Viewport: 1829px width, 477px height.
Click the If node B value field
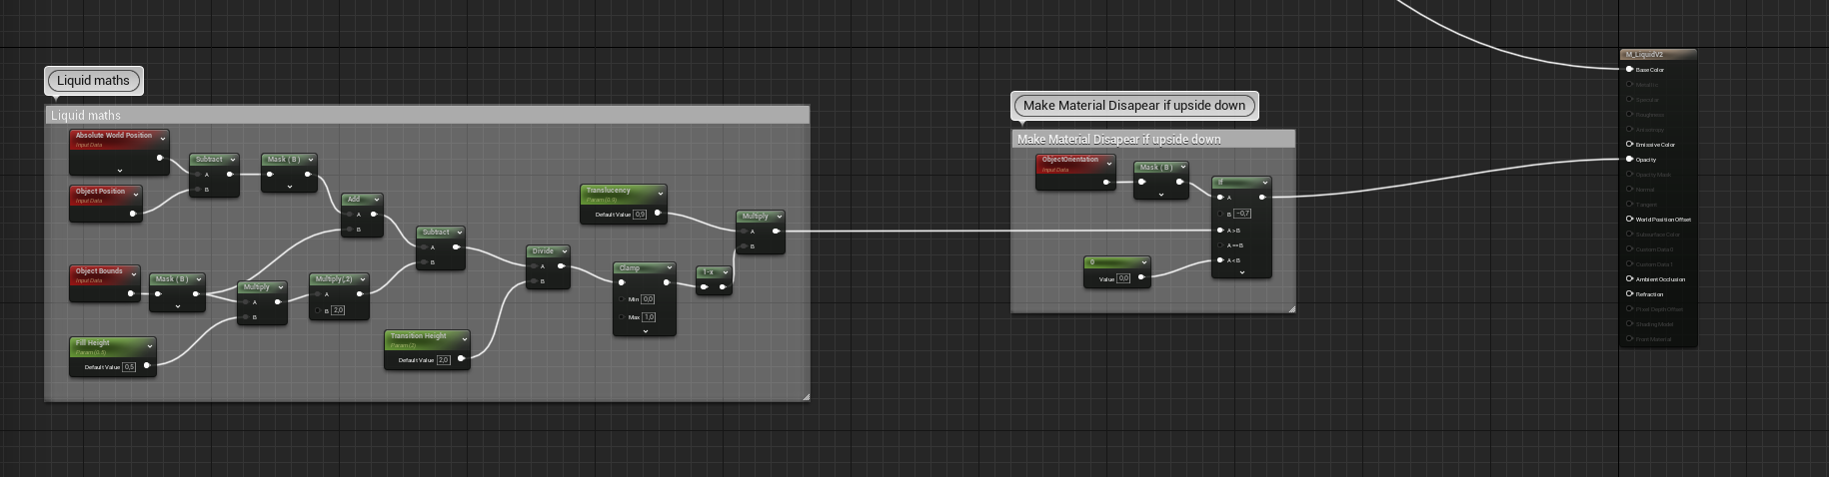coord(1242,214)
